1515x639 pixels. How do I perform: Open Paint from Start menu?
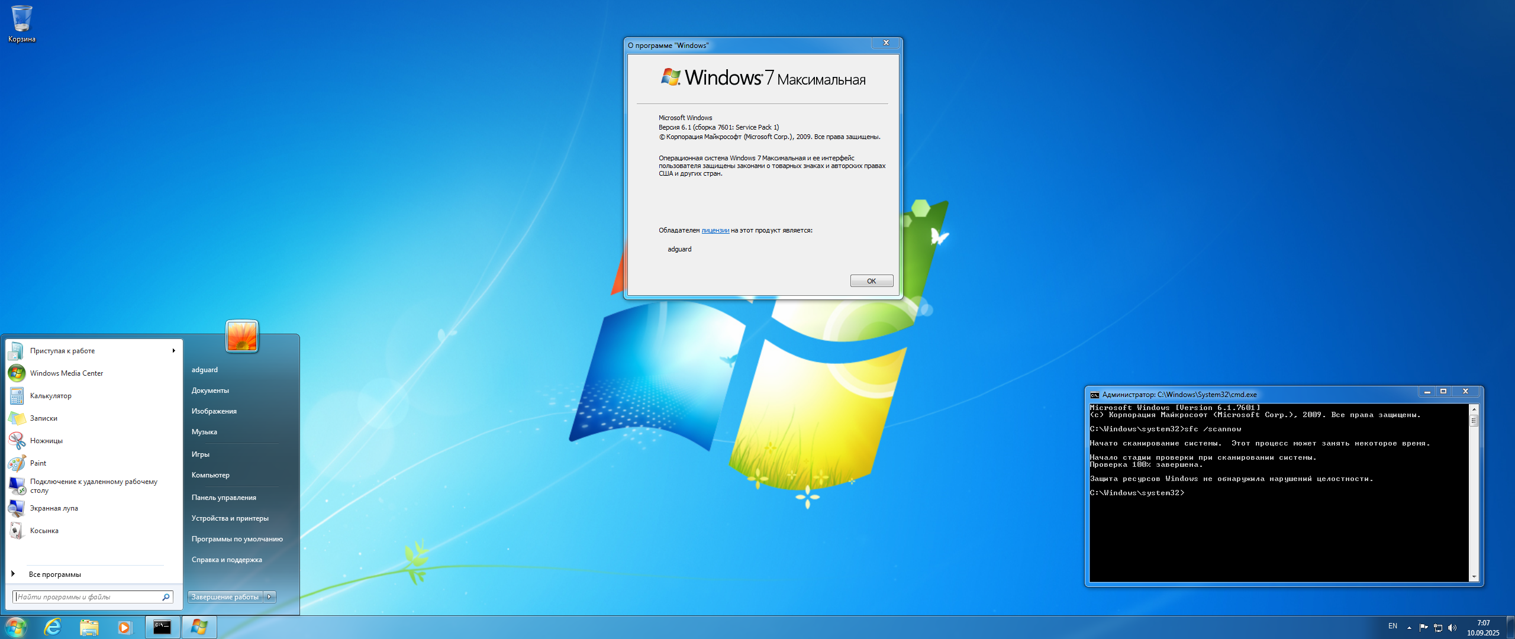tap(92, 463)
